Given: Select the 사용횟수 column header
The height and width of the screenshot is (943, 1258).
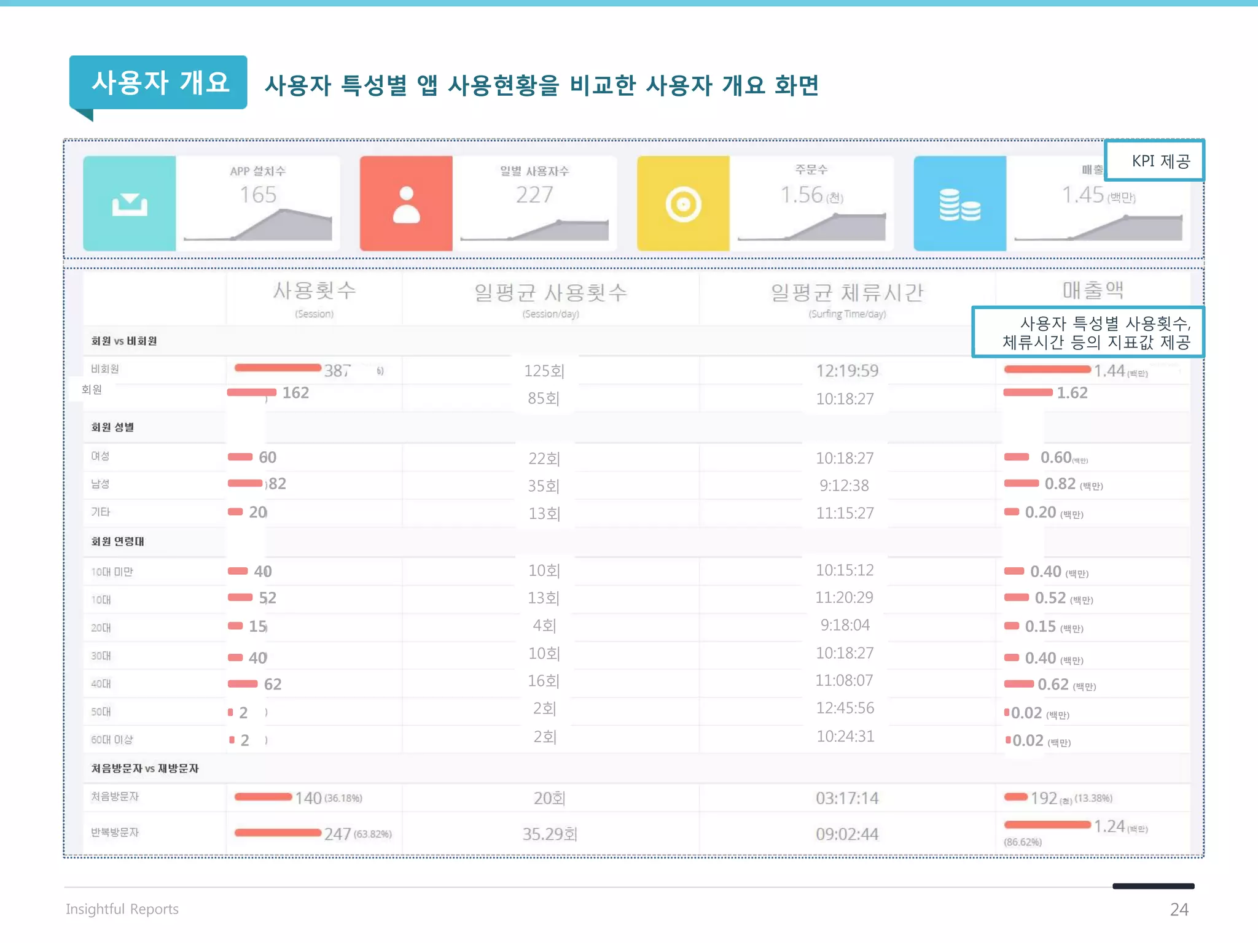Looking at the screenshot, I should [x=314, y=290].
